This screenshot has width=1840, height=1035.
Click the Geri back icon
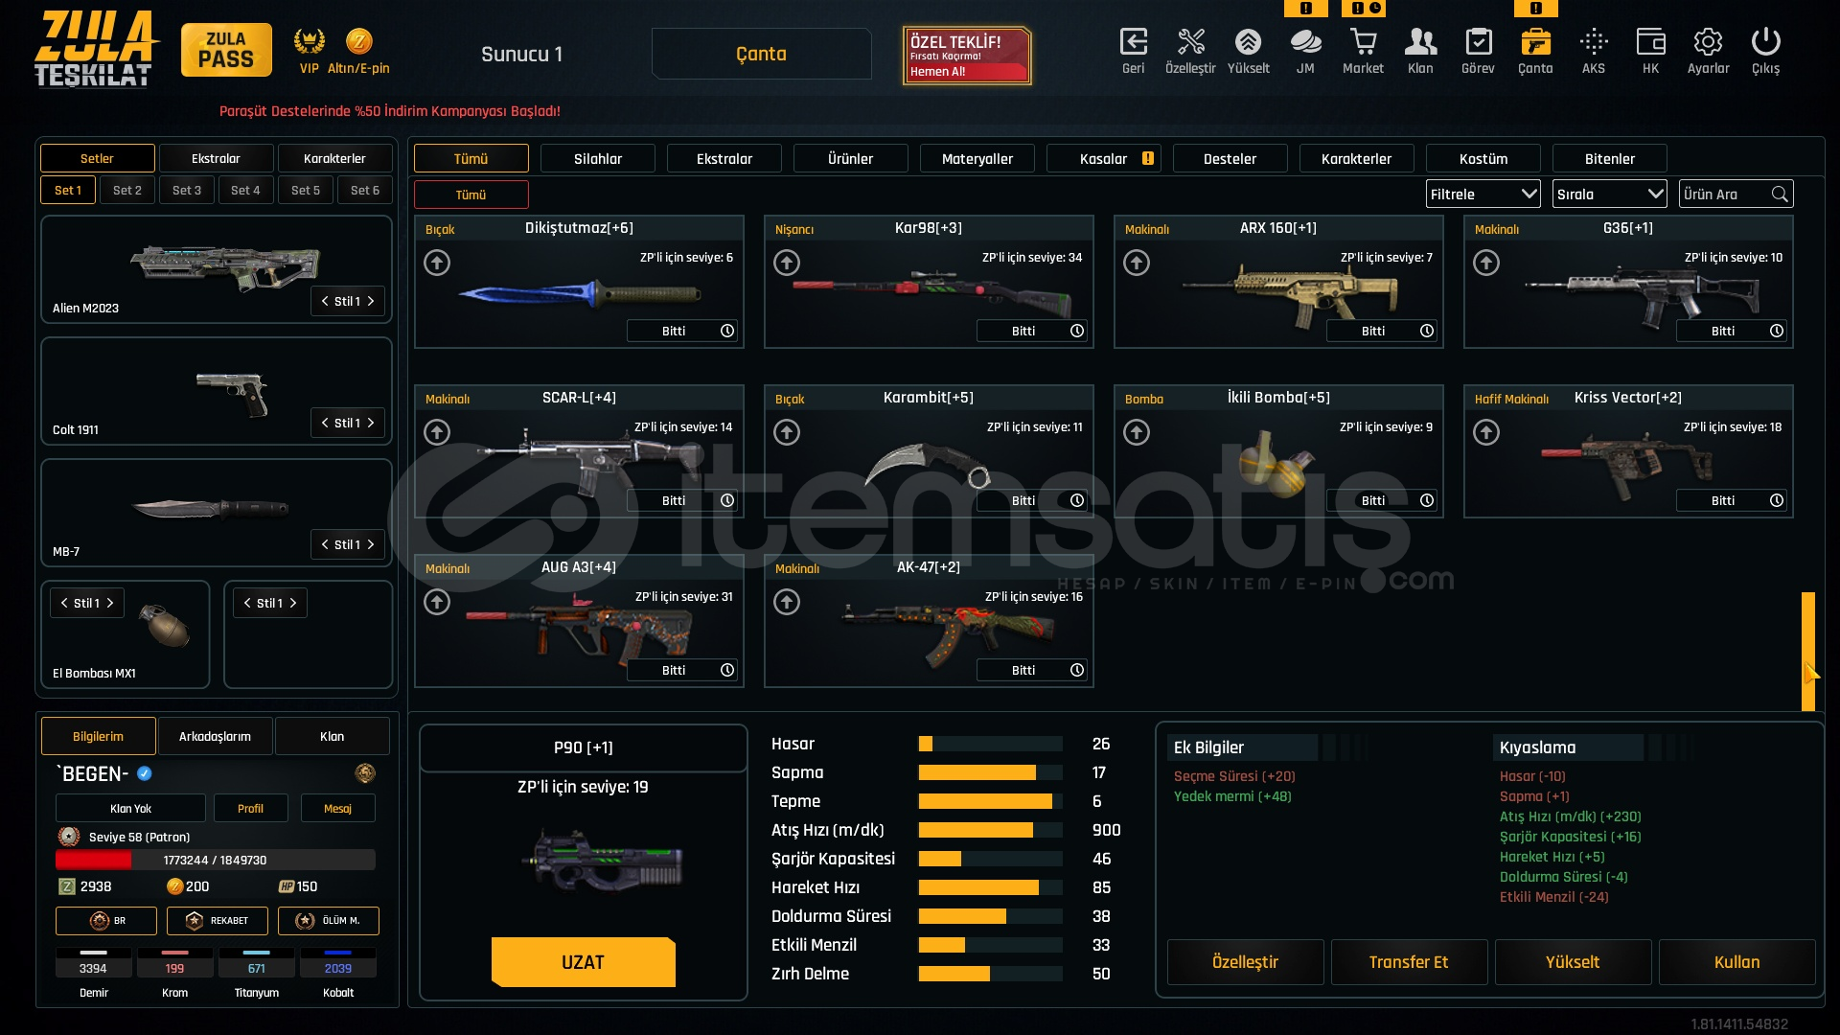1133,42
